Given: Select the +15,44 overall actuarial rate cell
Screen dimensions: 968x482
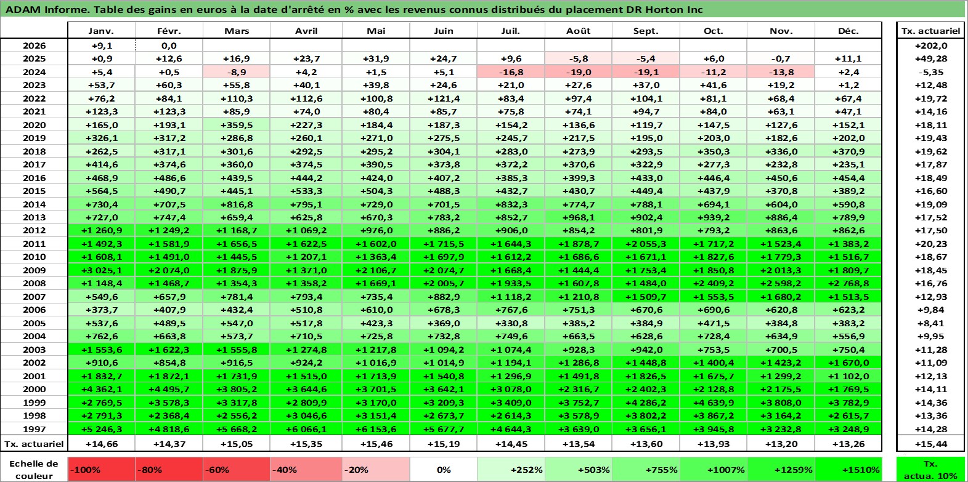Looking at the screenshot, I should point(930,444).
